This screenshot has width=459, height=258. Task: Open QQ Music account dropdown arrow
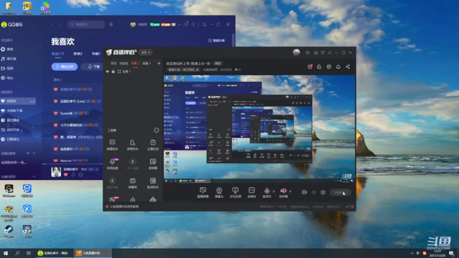tap(180, 25)
